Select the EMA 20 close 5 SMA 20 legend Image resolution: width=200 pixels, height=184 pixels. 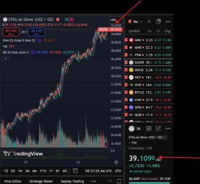19,40
